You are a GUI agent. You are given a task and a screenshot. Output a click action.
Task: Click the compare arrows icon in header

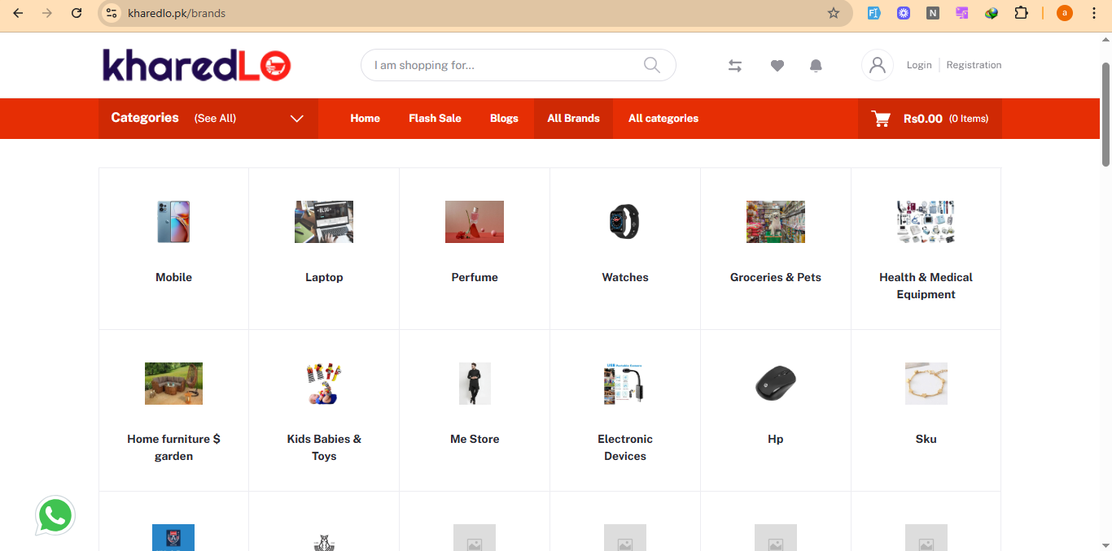[x=735, y=66]
